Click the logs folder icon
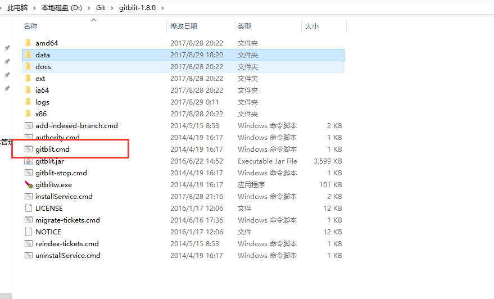Viewport: 494px width, 299px height. pos(28,102)
